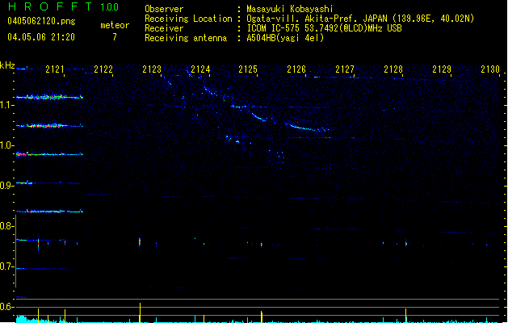
Task: Click the 1.0 kHz frequency label
Action: pyautogui.click(x=6, y=145)
